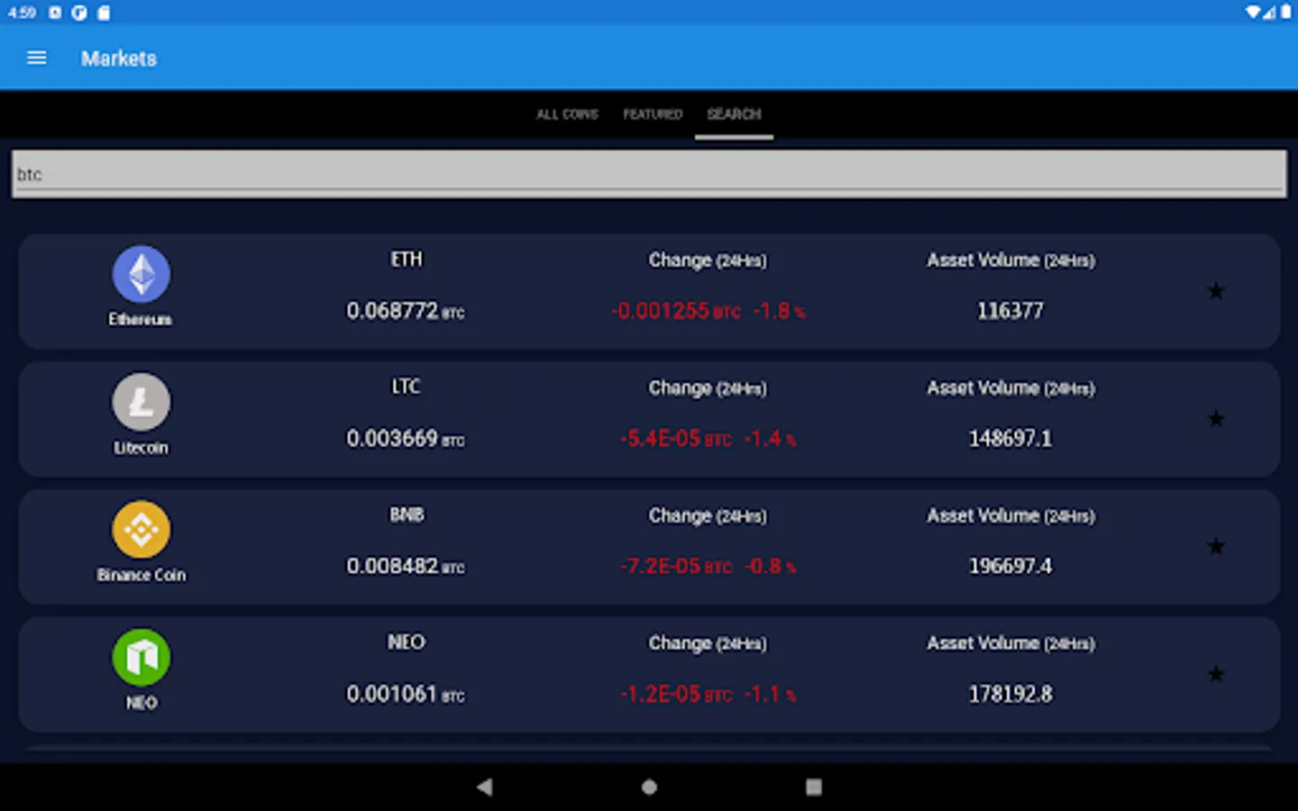Tap the Android recent apps button
Screen dimensions: 1298x811
point(814,787)
